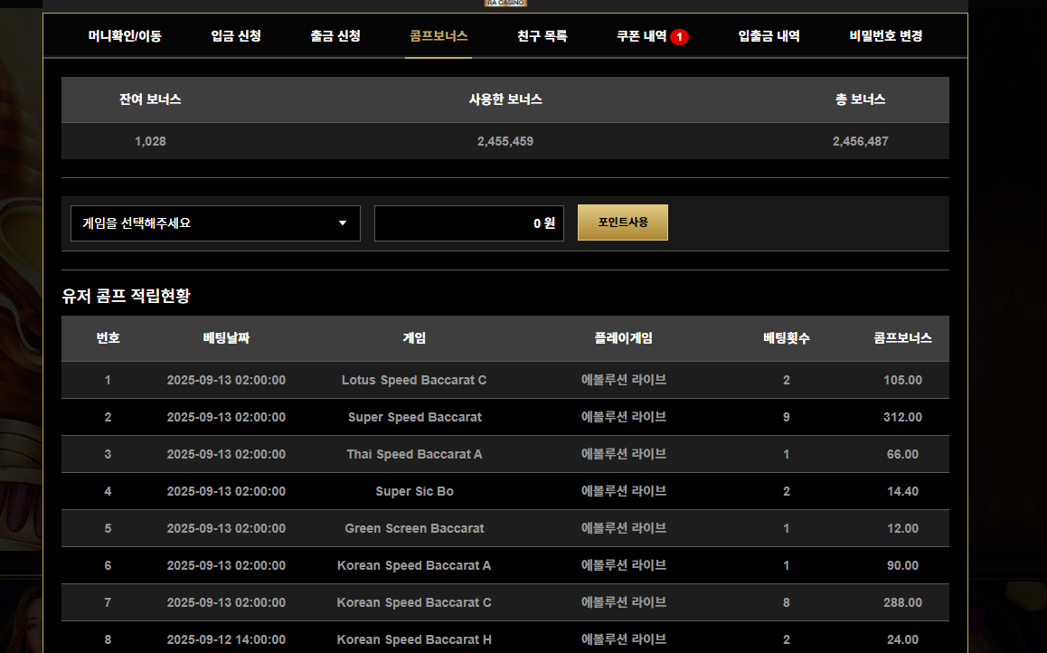The height and width of the screenshot is (653, 1047).
Task: Click the 포인트사용 button
Action: tap(622, 222)
